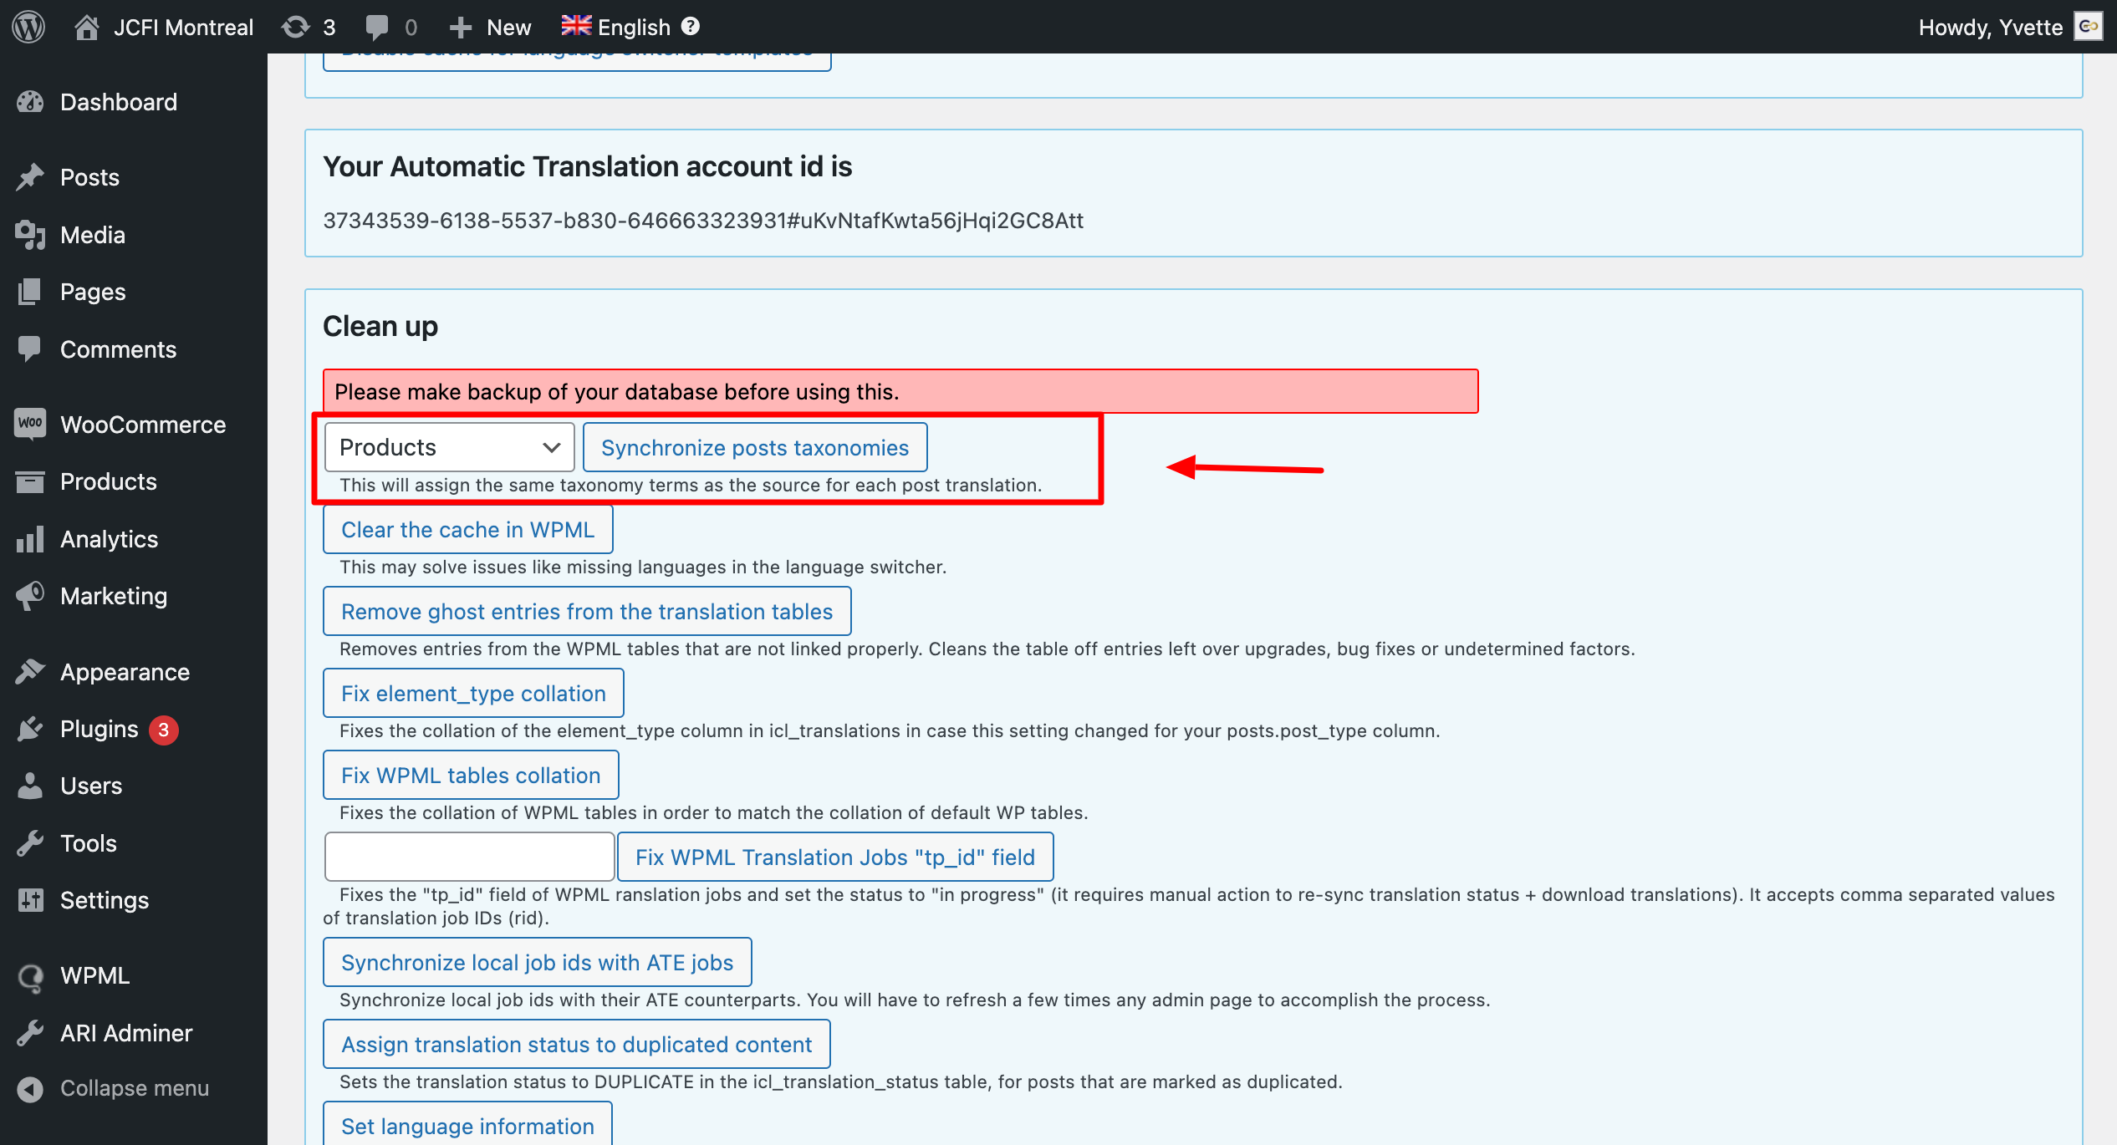
Task: Click New in the admin bar
Action: 508,28
